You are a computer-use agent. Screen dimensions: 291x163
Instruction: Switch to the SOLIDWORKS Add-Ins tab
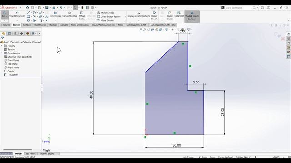[x=103, y=25]
